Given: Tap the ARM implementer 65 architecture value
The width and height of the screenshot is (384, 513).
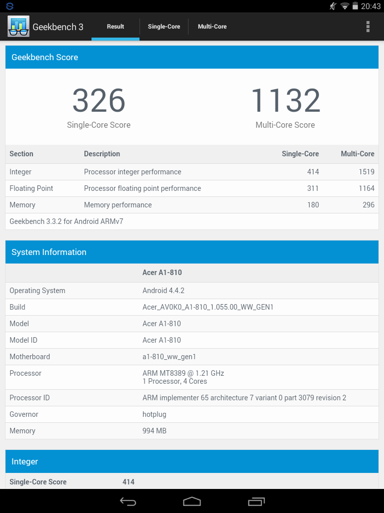Looking at the screenshot, I should [244, 398].
